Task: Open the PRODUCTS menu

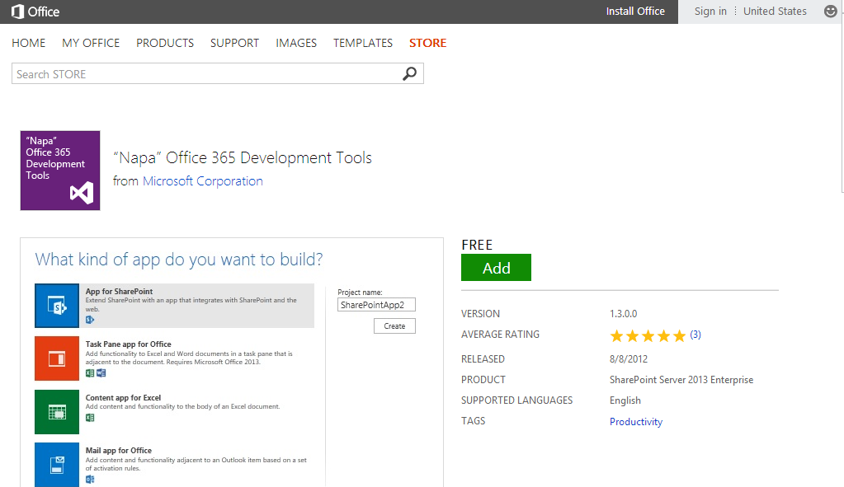Action: point(165,43)
